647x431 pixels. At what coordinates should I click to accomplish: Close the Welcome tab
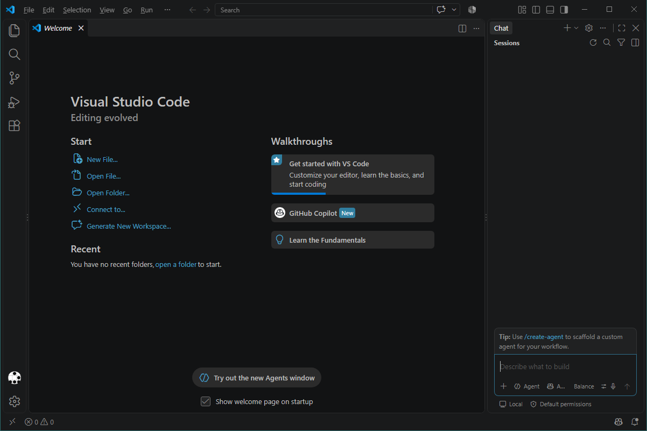[x=81, y=28]
